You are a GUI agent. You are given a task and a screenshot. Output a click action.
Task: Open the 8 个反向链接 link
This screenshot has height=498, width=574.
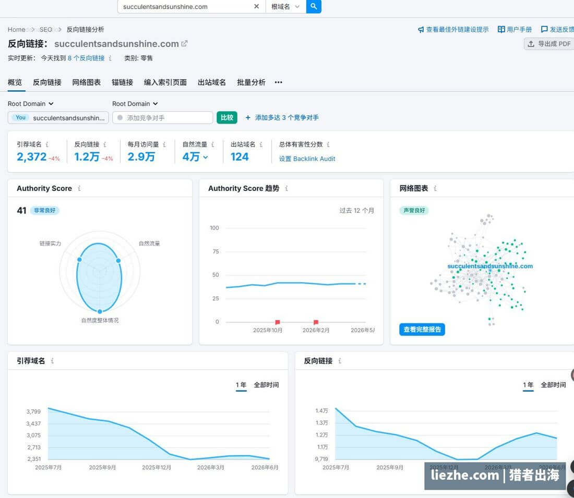coord(86,58)
